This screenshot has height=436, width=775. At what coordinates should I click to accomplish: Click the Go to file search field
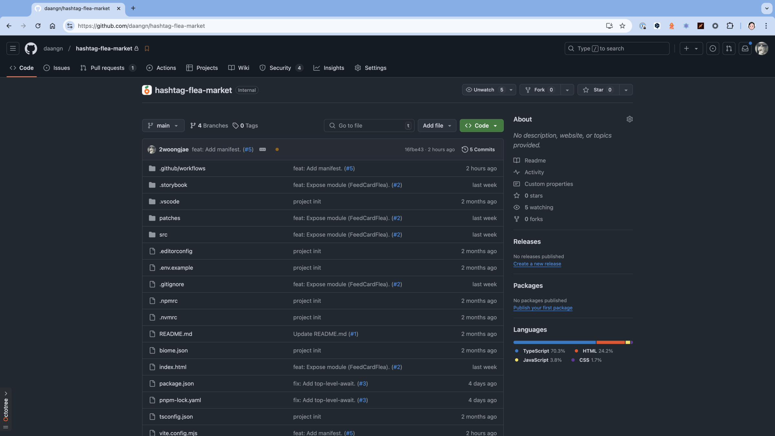click(x=368, y=126)
